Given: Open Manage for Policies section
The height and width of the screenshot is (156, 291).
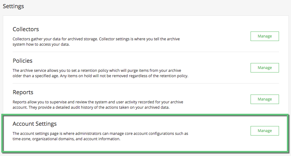Looking at the screenshot, I should [x=265, y=68].
